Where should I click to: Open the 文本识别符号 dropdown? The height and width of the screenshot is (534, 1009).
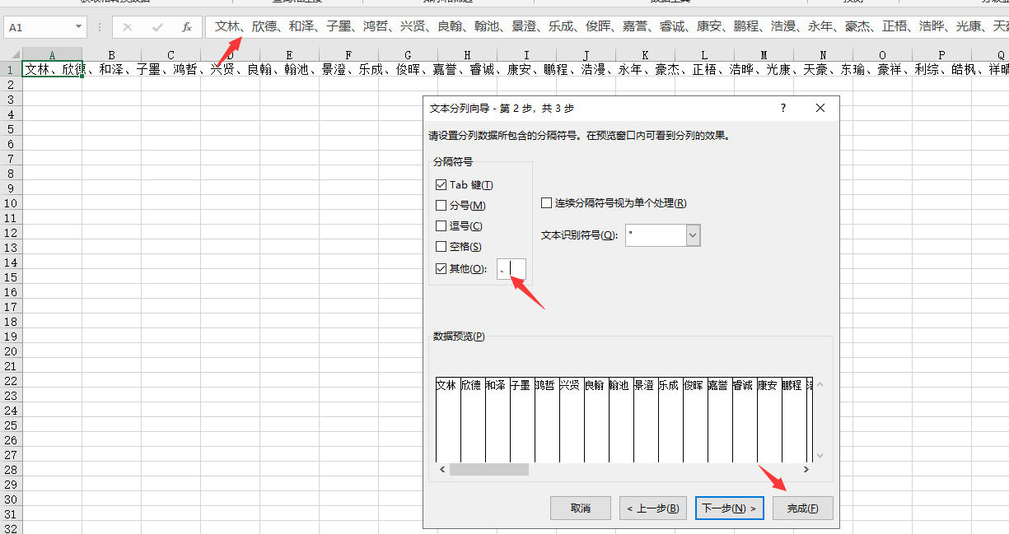(x=693, y=235)
